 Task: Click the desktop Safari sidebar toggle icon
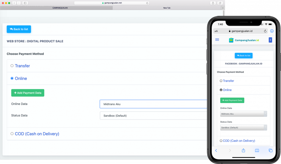coord(25,3)
